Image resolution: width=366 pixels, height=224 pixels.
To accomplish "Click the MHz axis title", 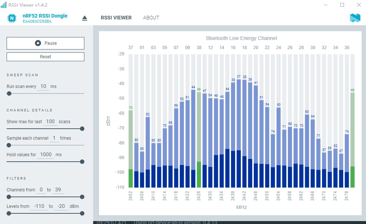I will 242,207.
